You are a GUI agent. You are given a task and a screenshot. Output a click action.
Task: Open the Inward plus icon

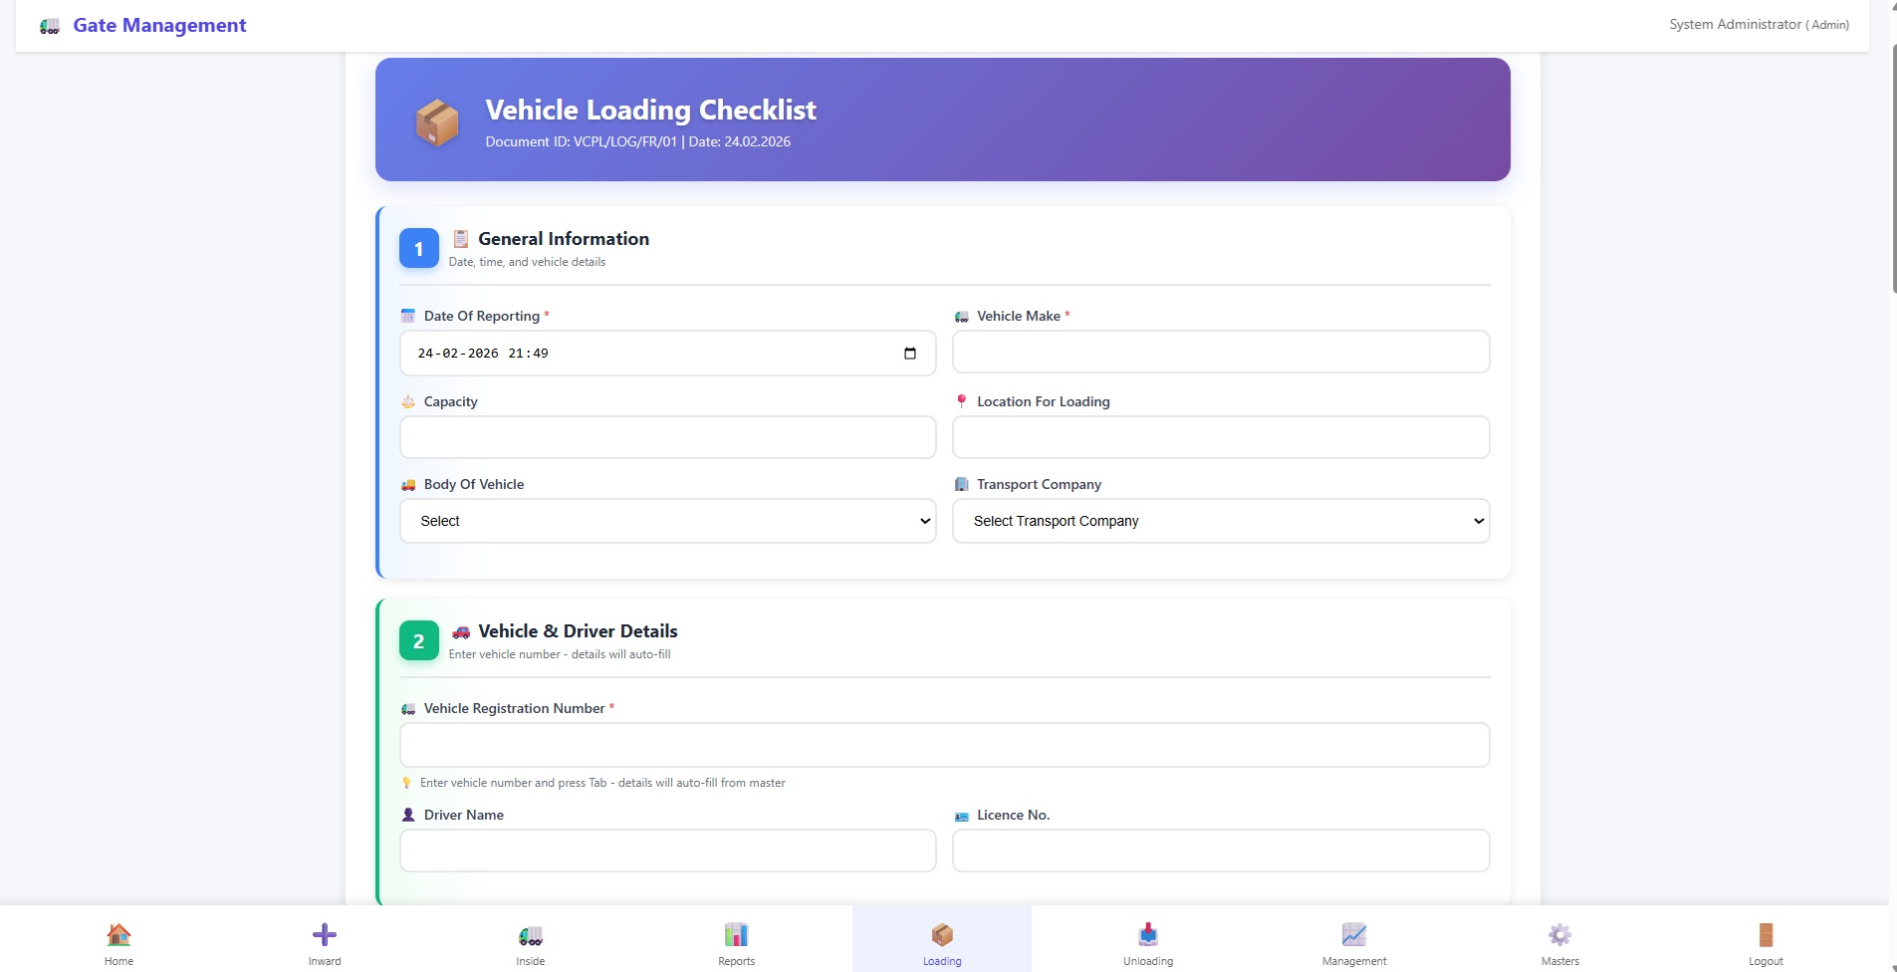[325, 935]
